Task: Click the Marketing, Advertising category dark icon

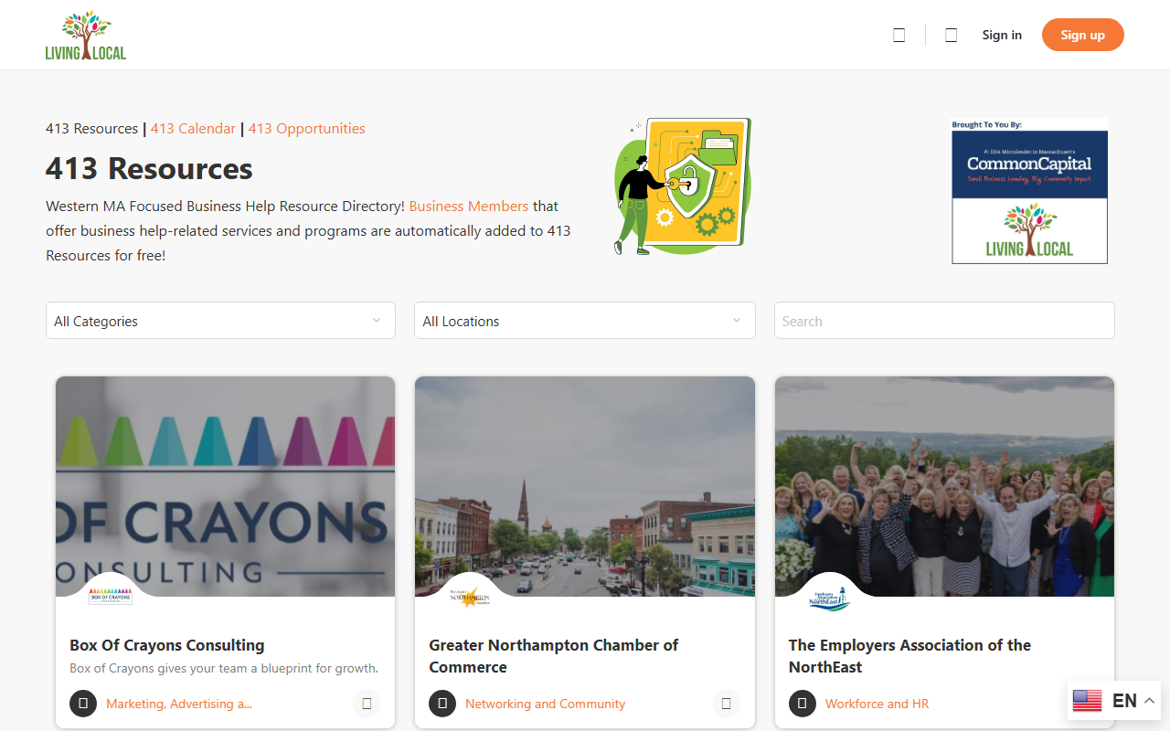Action: tap(83, 704)
